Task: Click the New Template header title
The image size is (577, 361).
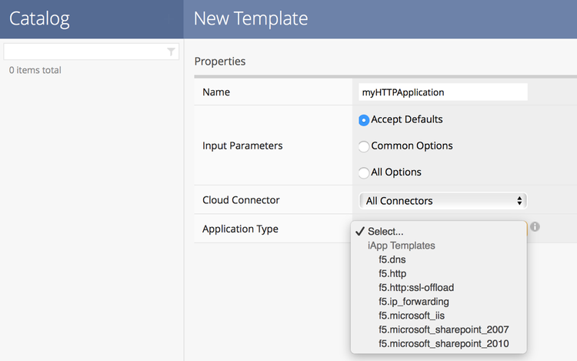Action: [x=251, y=18]
